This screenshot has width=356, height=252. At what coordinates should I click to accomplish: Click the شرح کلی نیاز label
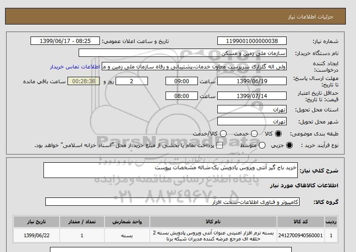(319, 170)
